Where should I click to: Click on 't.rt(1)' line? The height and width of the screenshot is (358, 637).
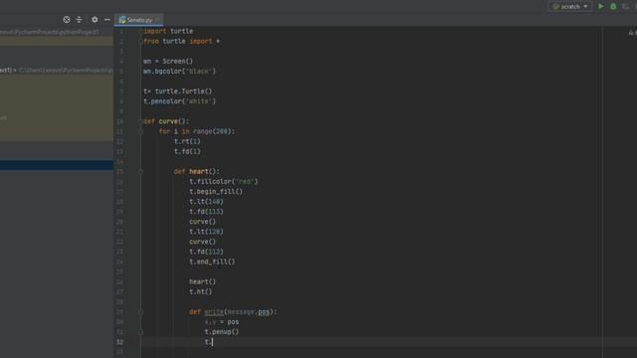(x=187, y=141)
